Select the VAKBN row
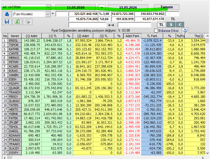The width and height of the screenshot is (210, 159). [104, 75]
